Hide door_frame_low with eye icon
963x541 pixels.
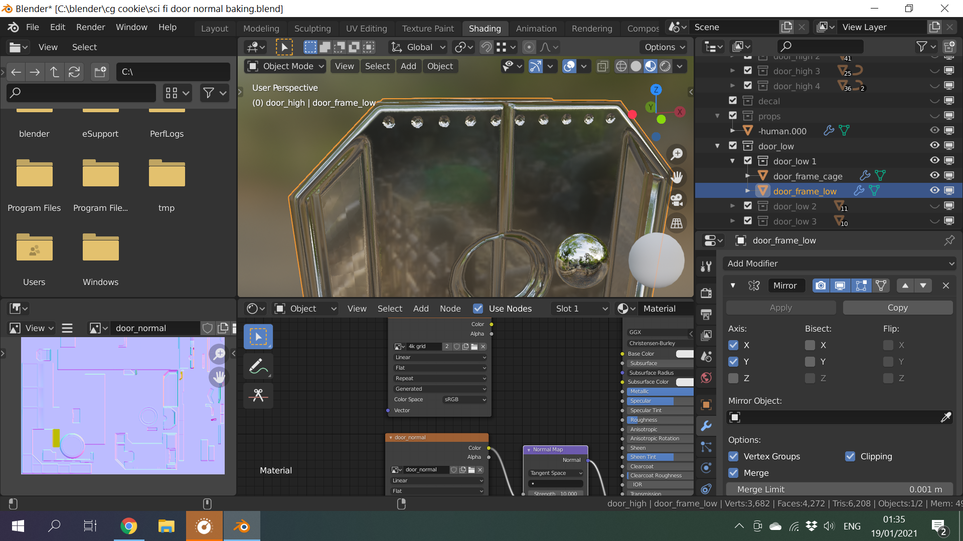click(x=934, y=190)
